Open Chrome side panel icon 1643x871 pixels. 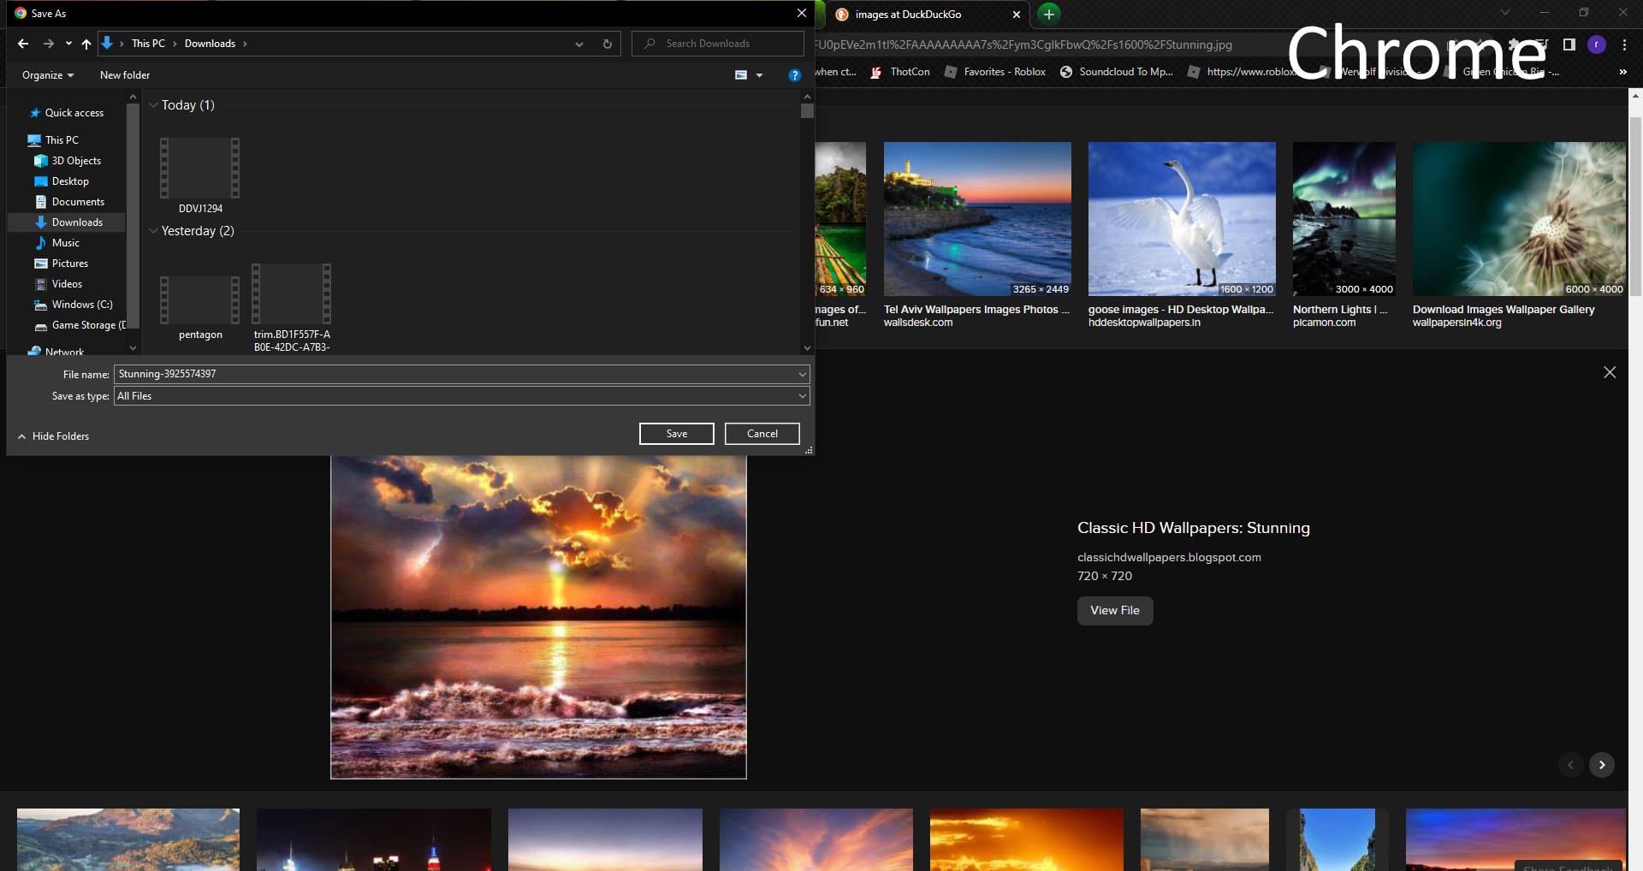1569,44
